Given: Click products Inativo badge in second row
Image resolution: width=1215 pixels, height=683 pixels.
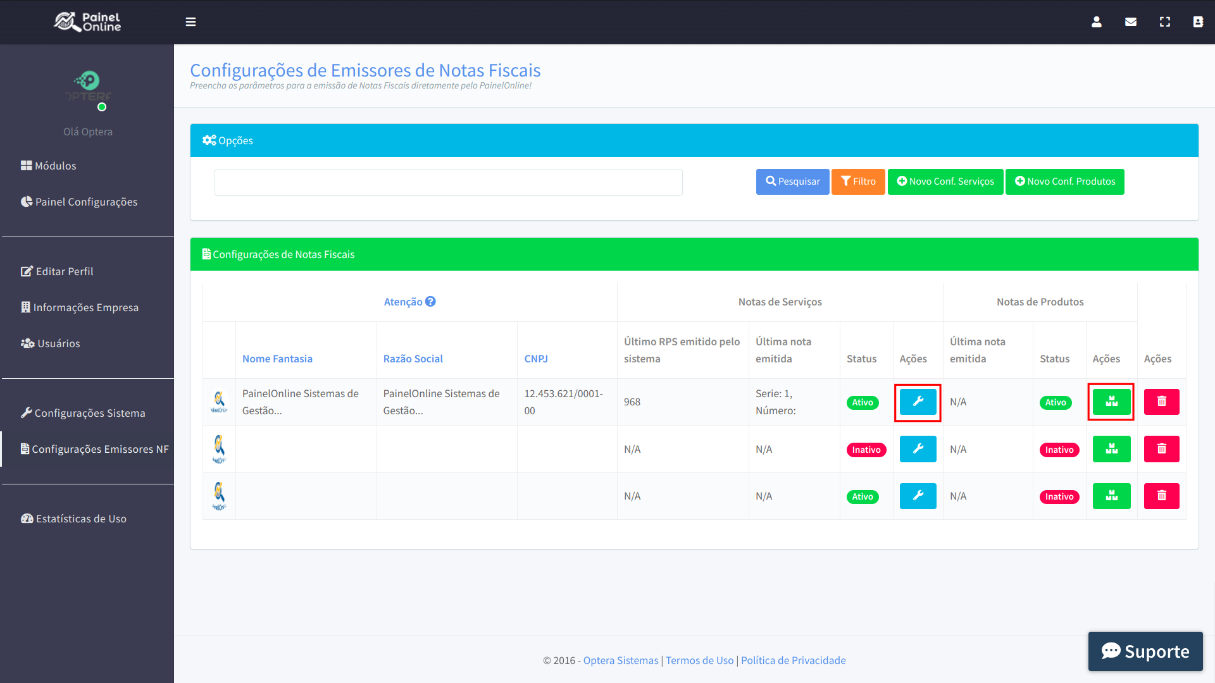Looking at the screenshot, I should pyautogui.click(x=1059, y=450).
